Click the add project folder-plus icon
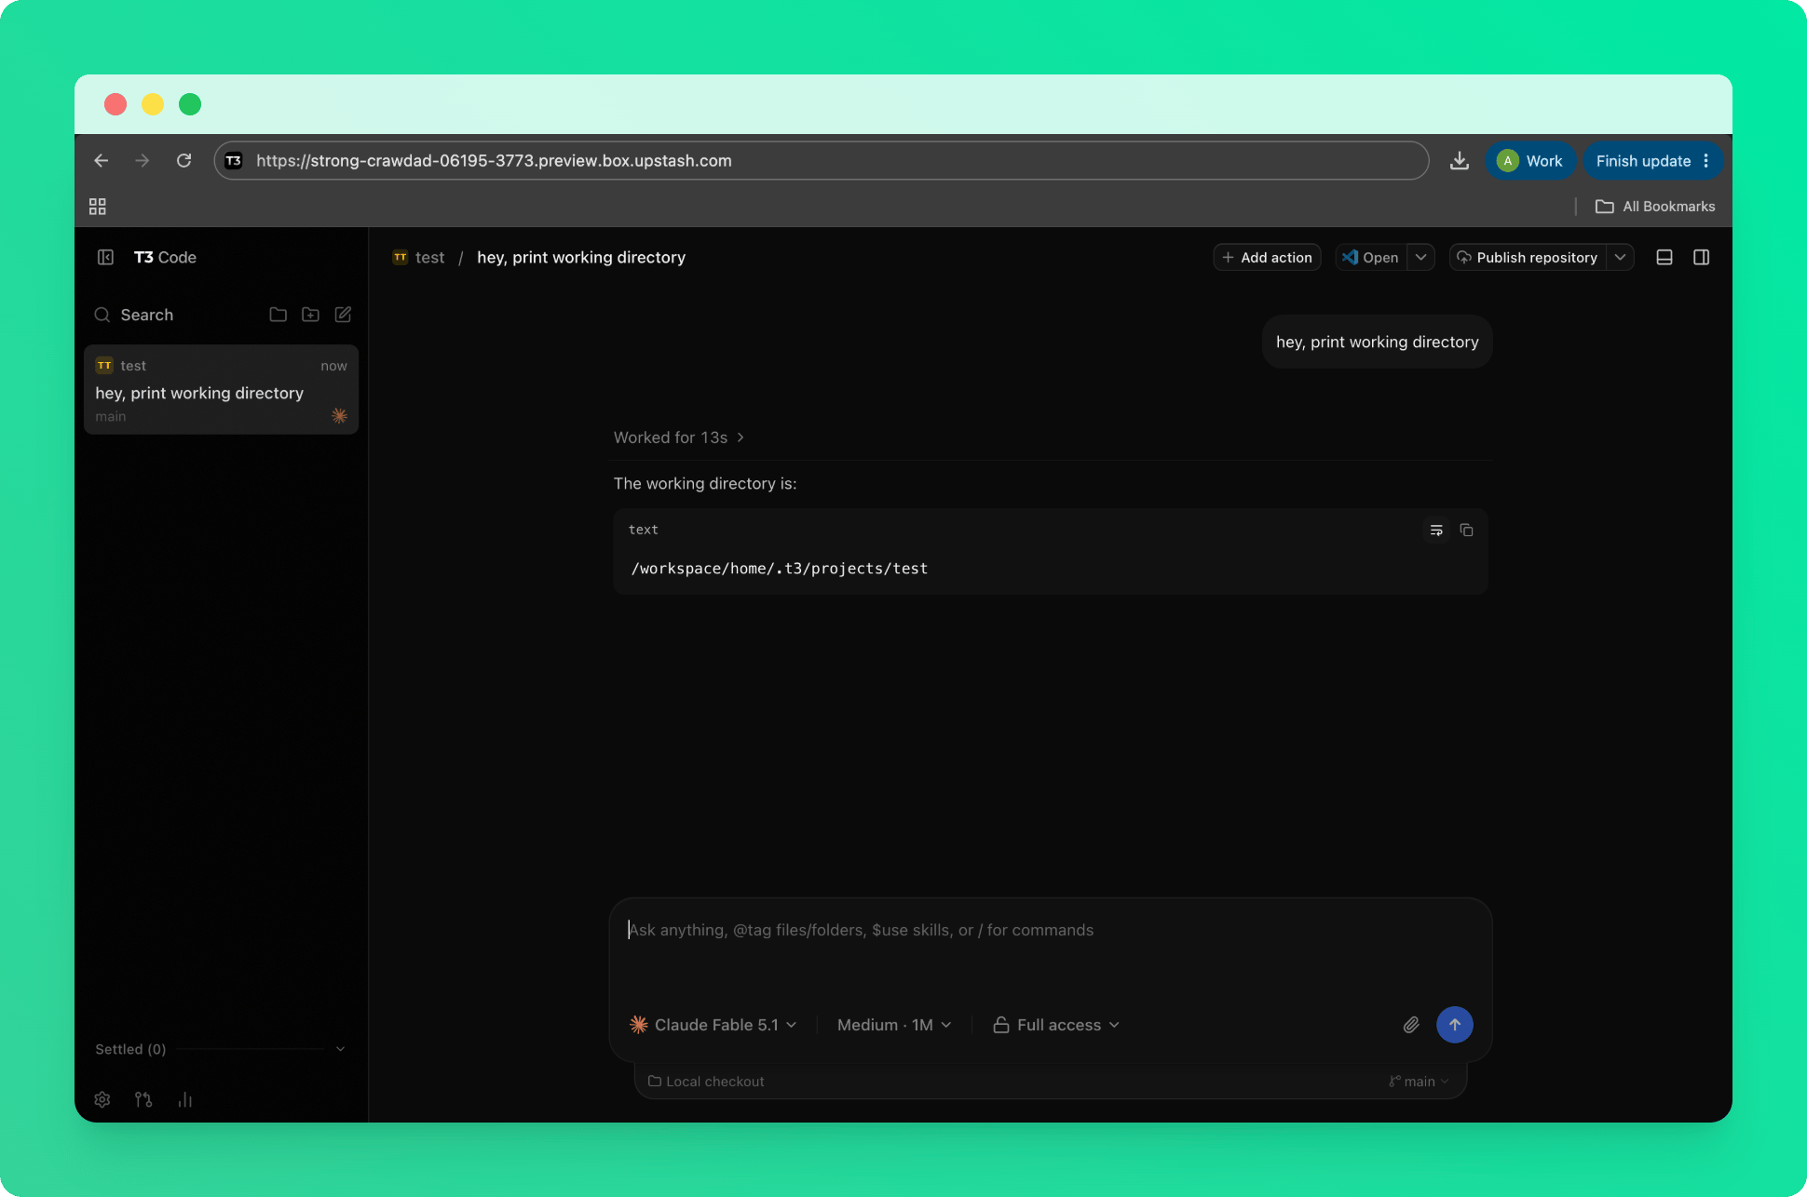 pyautogui.click(x=310, y=315)
